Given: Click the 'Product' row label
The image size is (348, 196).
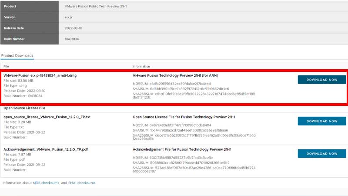Looking at the screenshot, I should (x=10, y=7).
